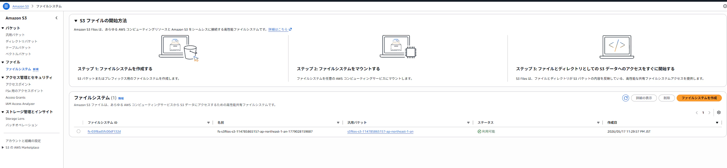Click page number 1 in pagination

coord(703,113)
